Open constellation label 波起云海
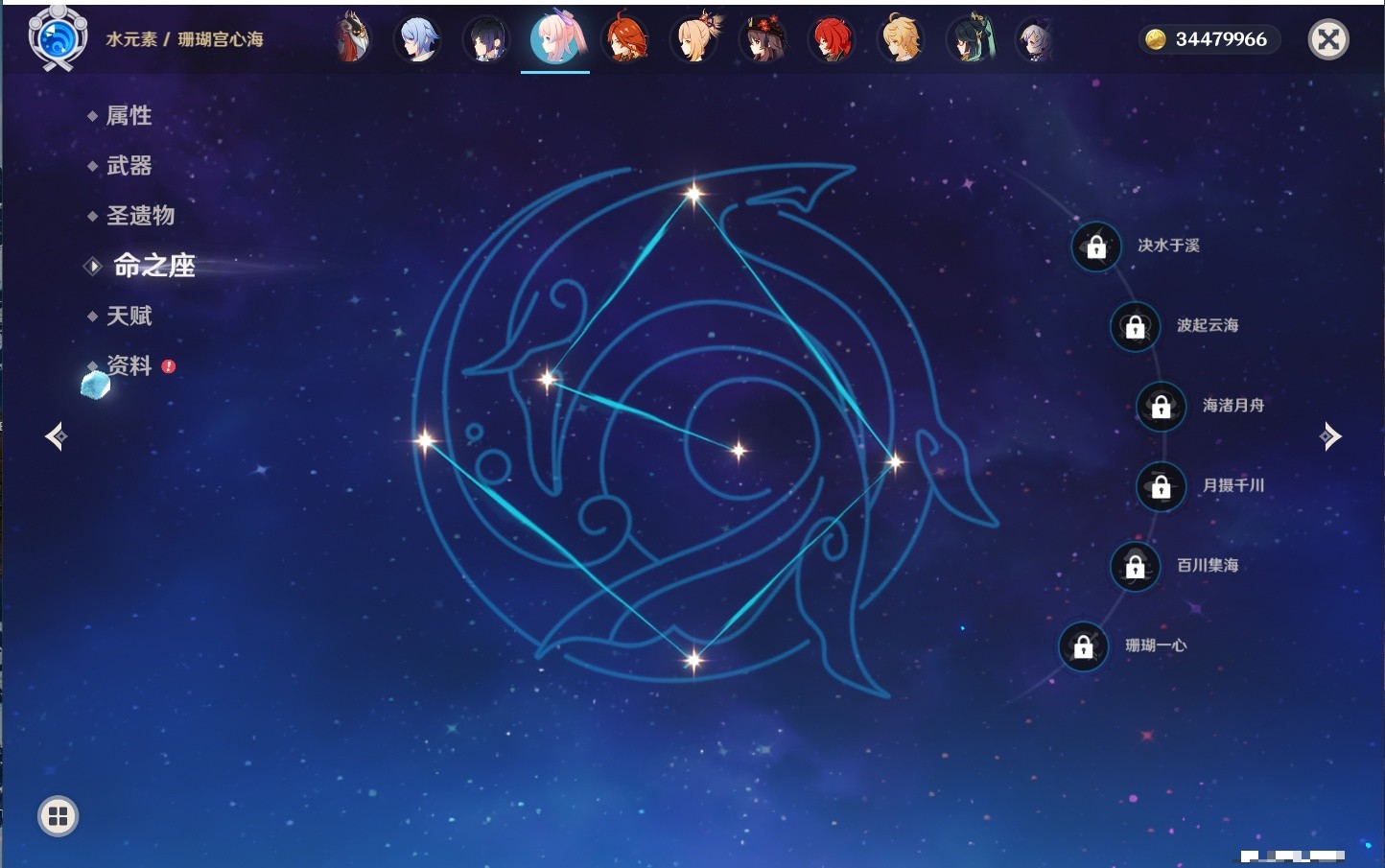The height and width of the screenshot is (868, 1385). point(1208,325)
